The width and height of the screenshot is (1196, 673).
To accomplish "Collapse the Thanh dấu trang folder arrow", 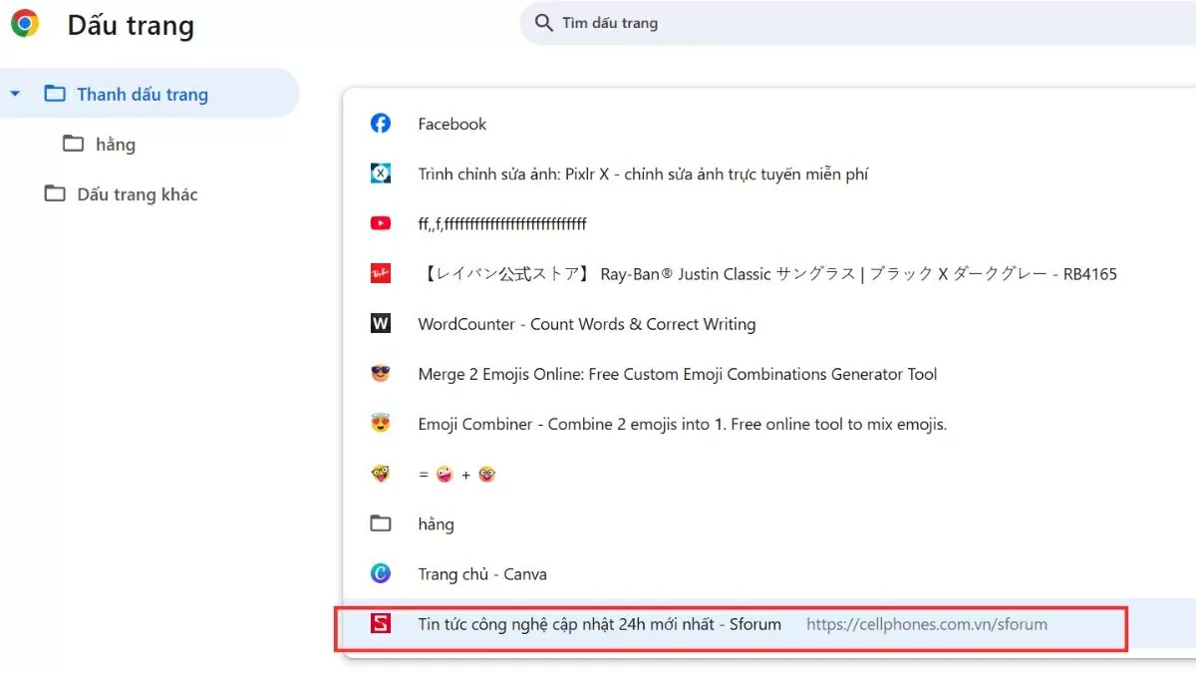I will (x=15, y=95).
